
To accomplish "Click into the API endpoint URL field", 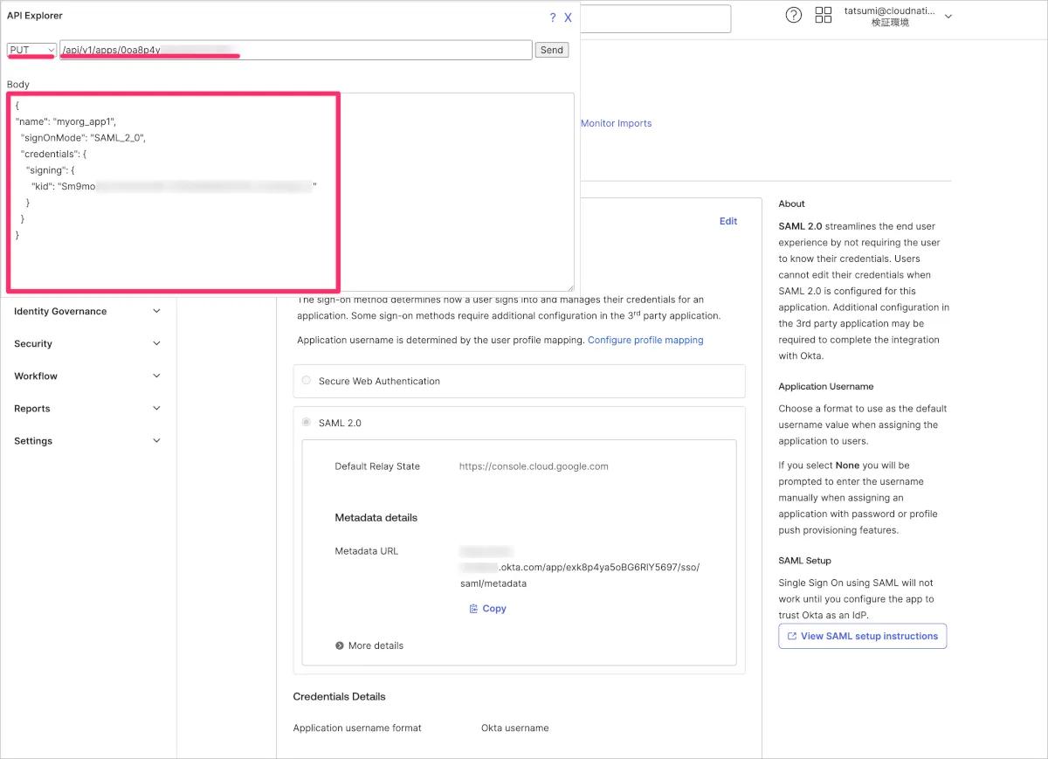I will 349,50.
